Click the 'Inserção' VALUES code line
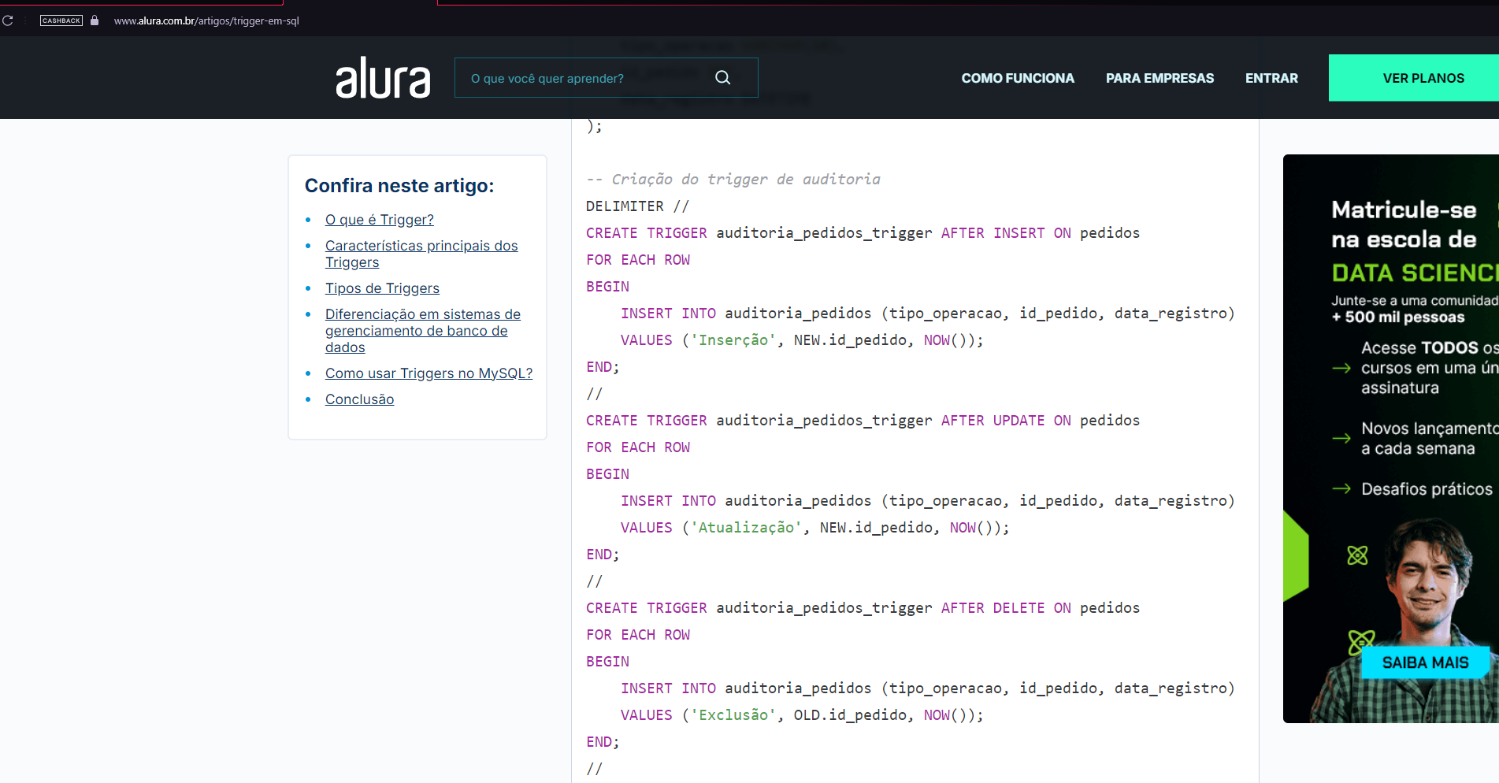The width and height of the screenshot is (1499, 783). 802,340
